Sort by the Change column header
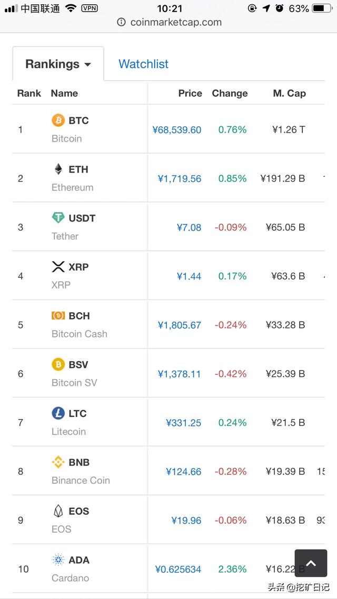Screen dimensions: 337x599 (230, 93)
